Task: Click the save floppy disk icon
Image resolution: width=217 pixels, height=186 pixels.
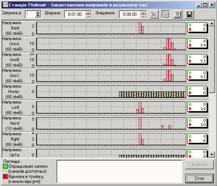Action: 190,14
